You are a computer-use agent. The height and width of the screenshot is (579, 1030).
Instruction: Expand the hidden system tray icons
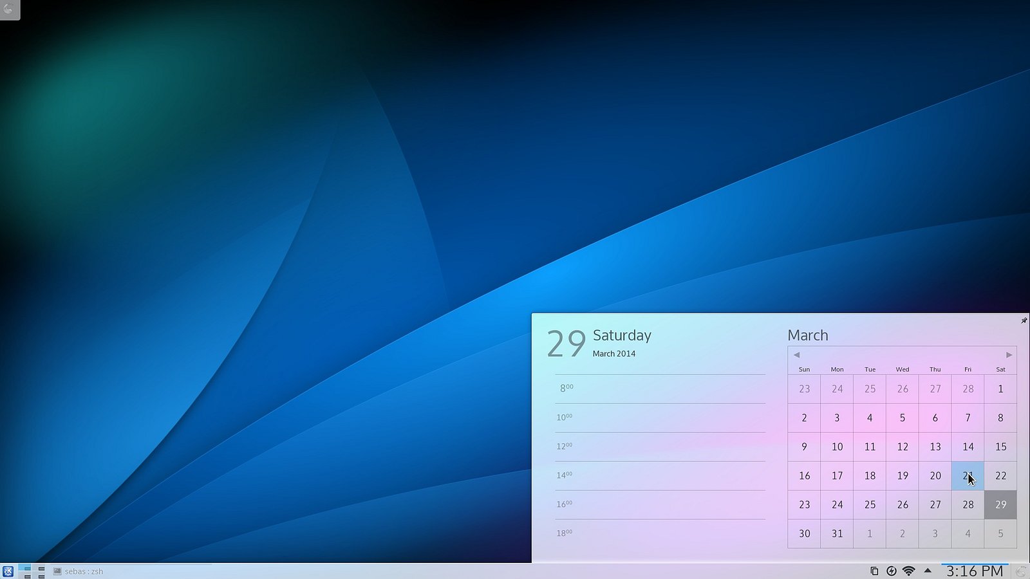[927, 571]
